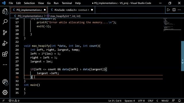Click max_heapify symbol icon in breadcrumb
Image resolution: width=184 pixels, height=103 pixels.
coord(48,16)
